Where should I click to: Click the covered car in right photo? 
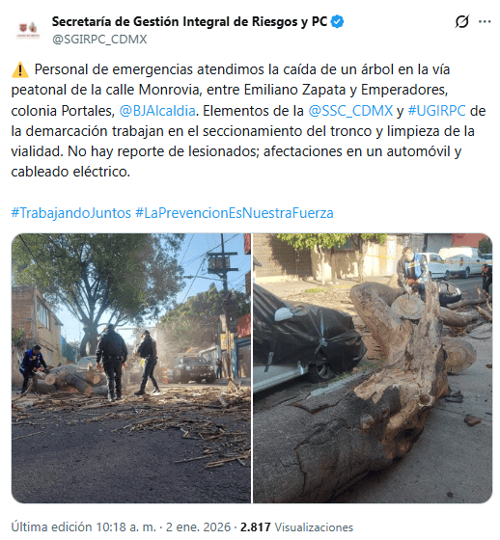click(x=307, y=339)
